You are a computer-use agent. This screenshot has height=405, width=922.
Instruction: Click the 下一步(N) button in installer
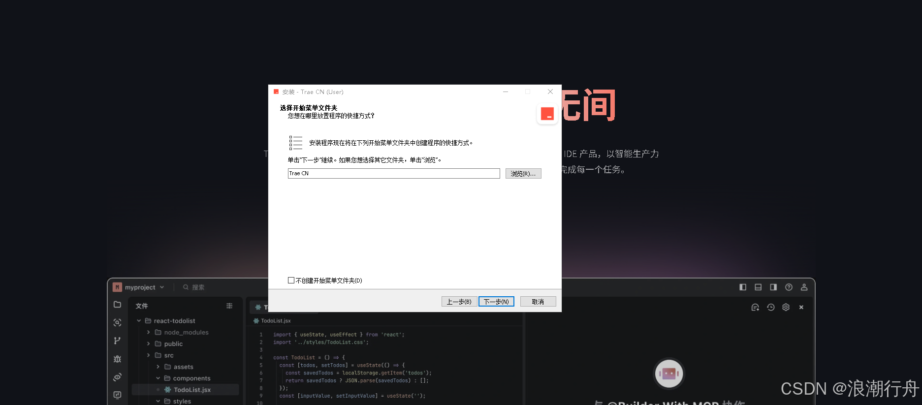point(496,302)
